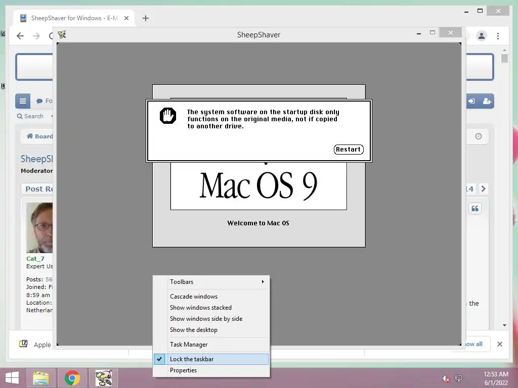Quote the post with quote icon
The width and height of the screenshot is (518, 388).
click(474, 209)
